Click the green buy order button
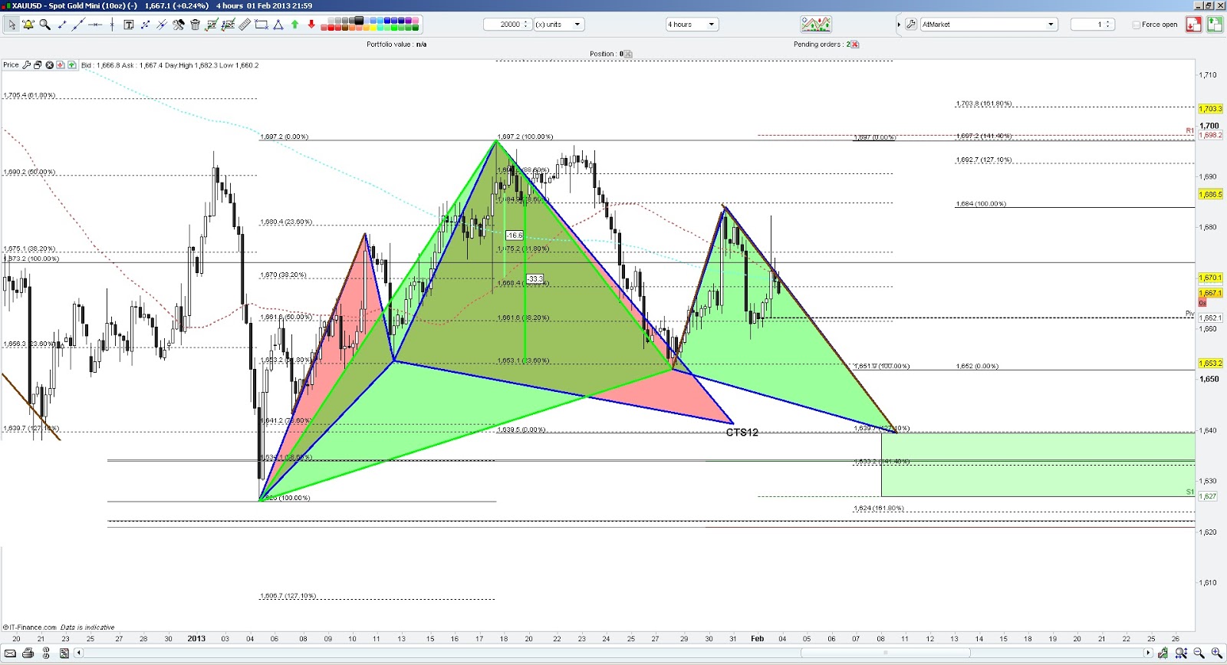The height and width of the screenshot is (665, 1227). pyautogui.click(x=1215, y=25)
